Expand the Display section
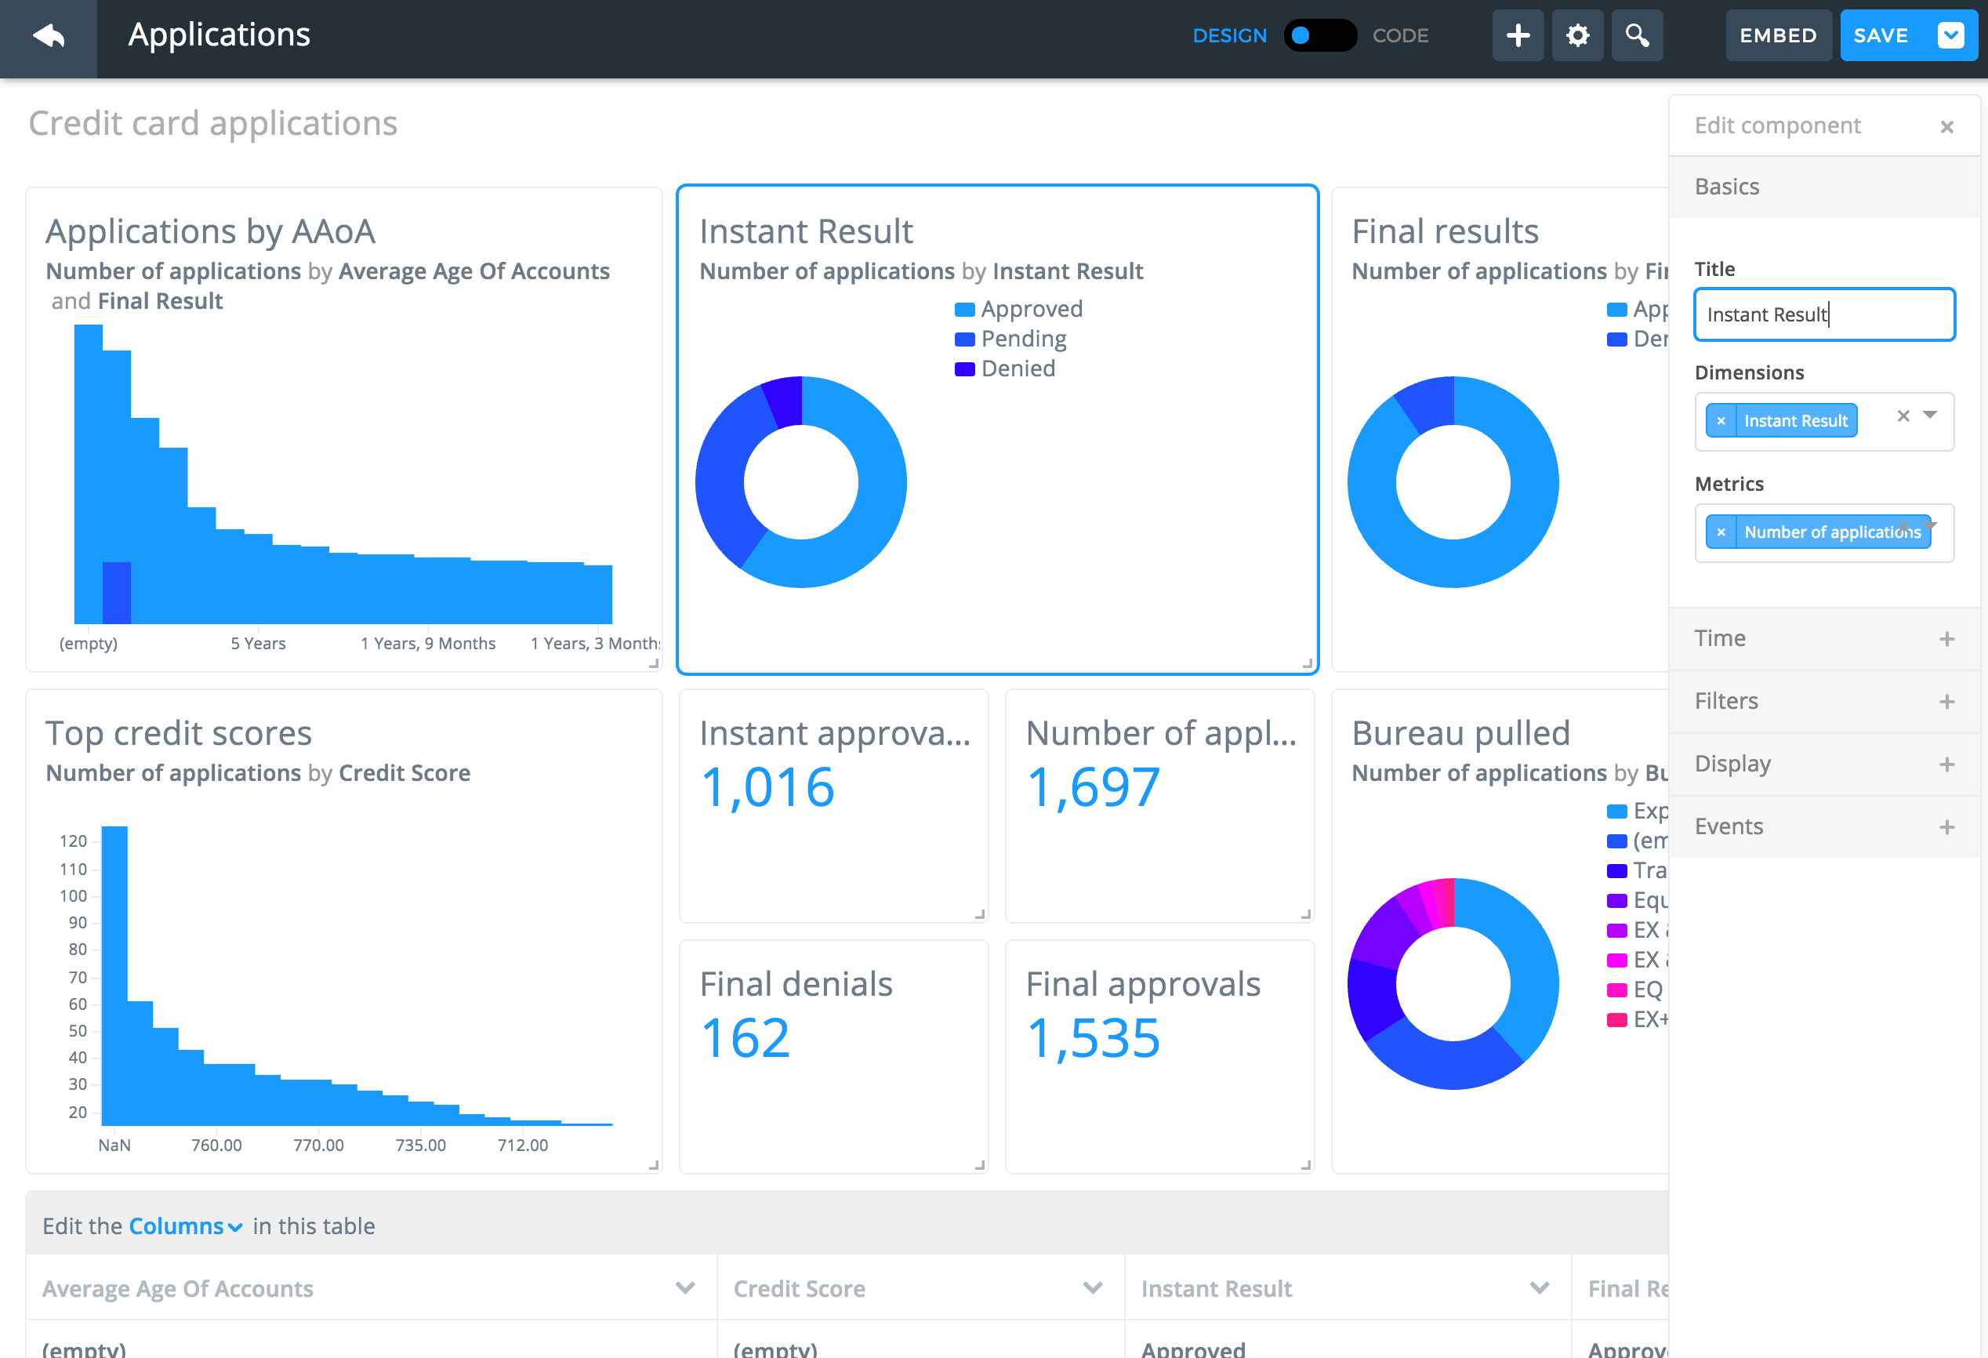Screen dimensions: 1988x1358 [x=1946, y=764]
